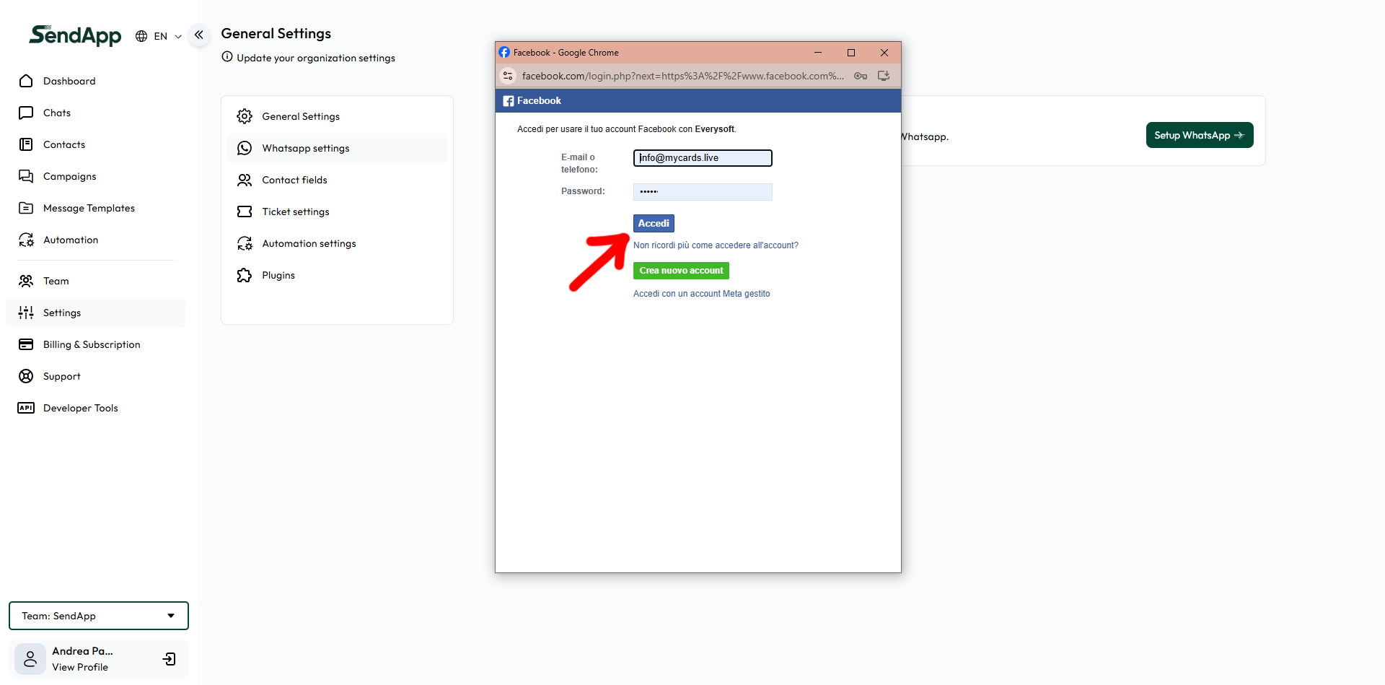1385x685 pixels.
Task: Click Crea nuovo account button
Action: point(681,271)
